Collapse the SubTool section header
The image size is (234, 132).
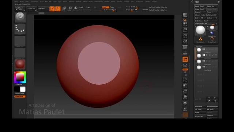(x=199, y=46)
